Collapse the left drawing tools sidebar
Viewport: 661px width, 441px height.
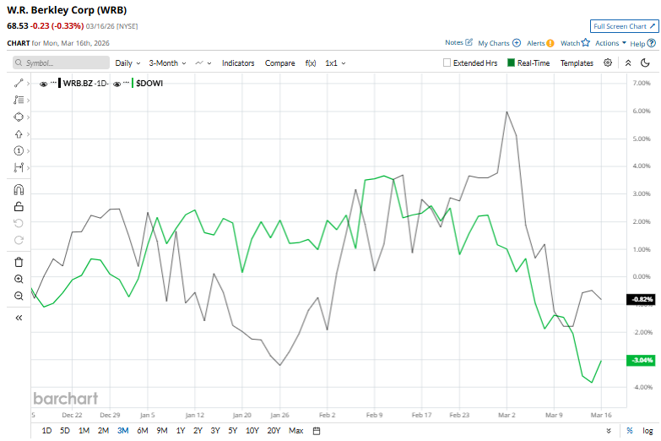click(19, 318)
